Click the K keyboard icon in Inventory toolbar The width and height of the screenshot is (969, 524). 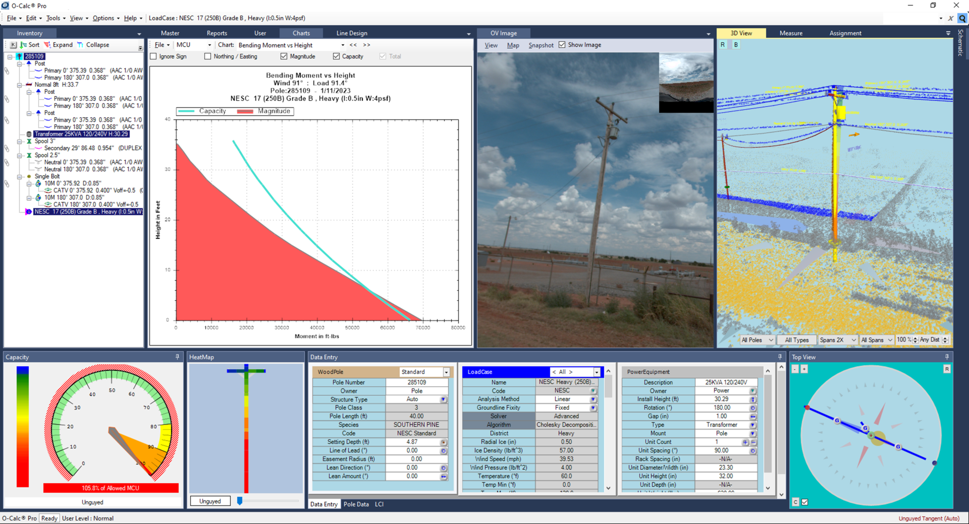click(13, 45)
